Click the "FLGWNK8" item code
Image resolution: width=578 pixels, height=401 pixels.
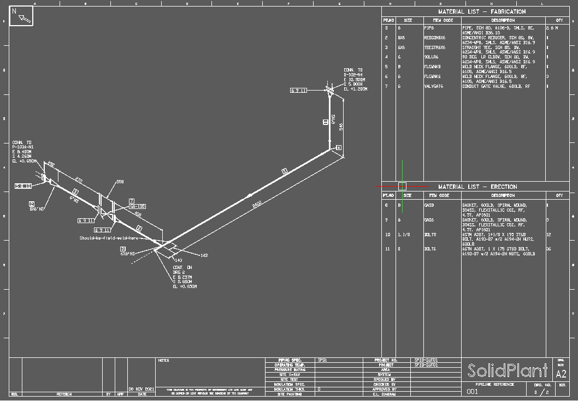(x=432, y=67)
